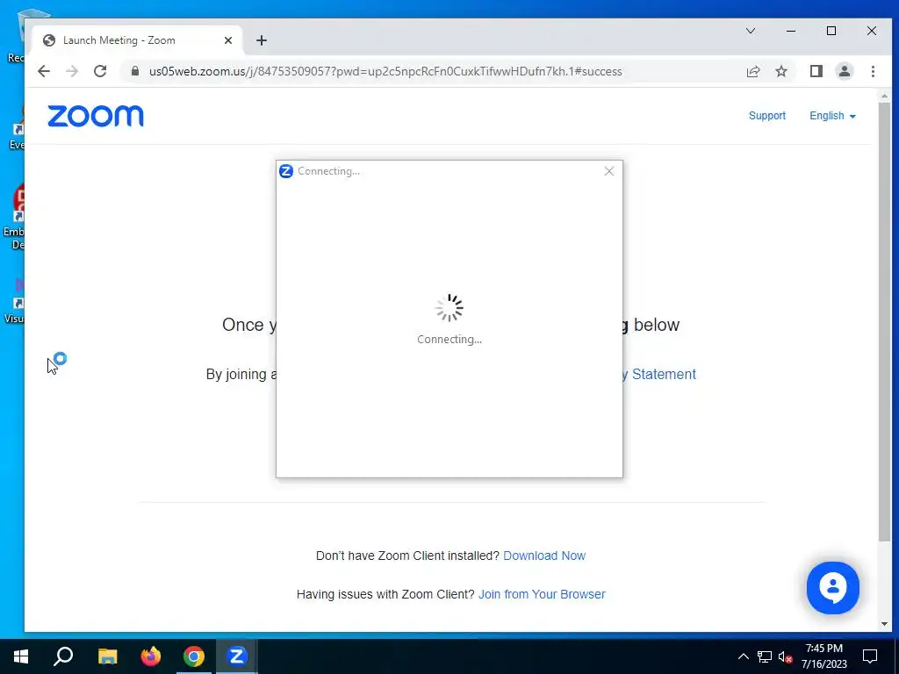Open Windows notification center
This screenshot has width=899, height=674.
coord(870,656)
